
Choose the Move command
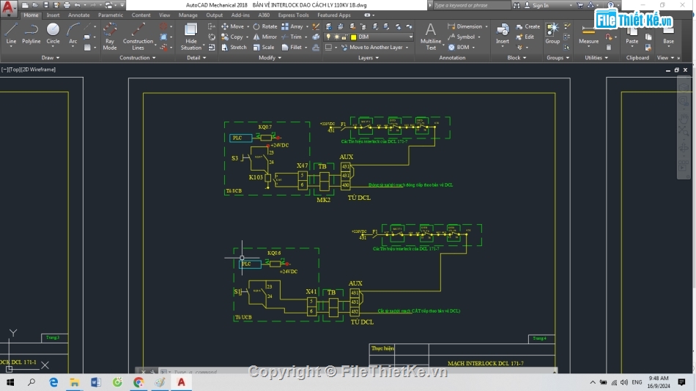tap(233, 26)
